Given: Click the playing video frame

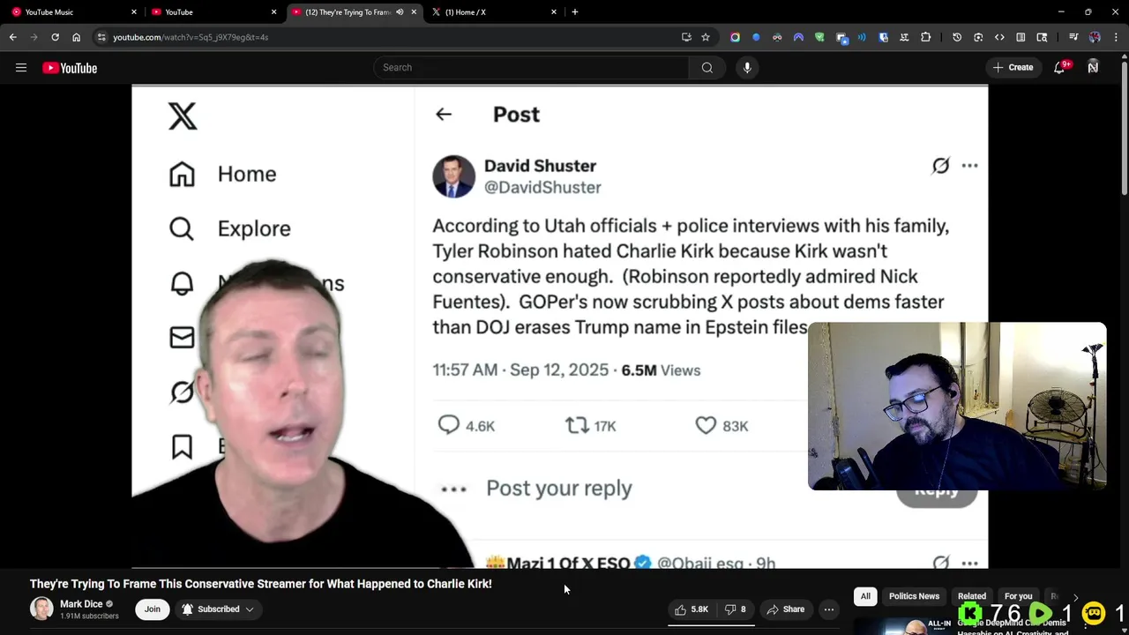Looking at the screenshot, I should point(559,327).
